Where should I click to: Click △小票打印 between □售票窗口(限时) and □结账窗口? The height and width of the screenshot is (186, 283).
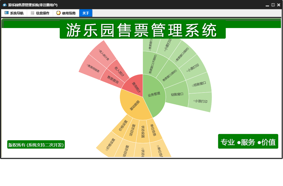tap(193, 68)
